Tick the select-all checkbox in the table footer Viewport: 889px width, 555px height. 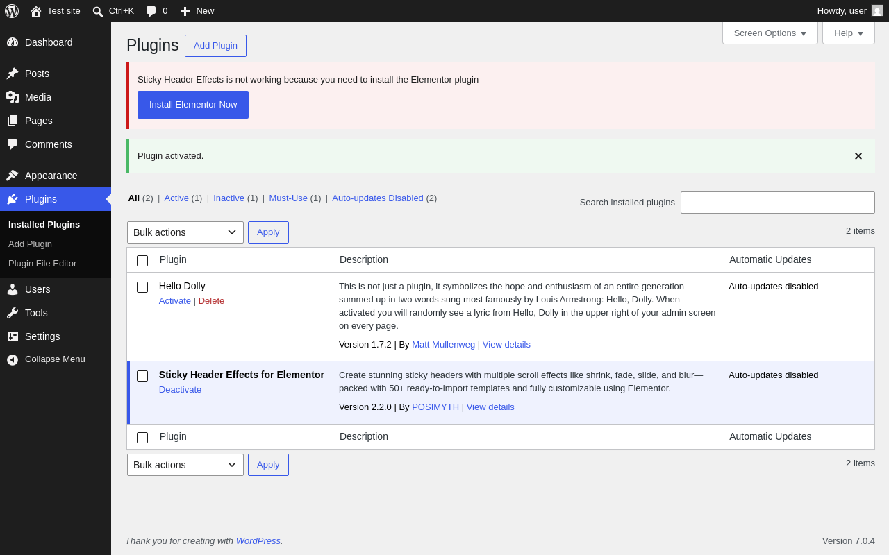142,438
